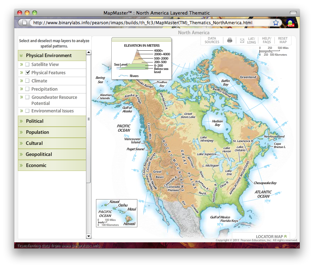Click the printer icon to print map
The width and height of the screenshot is (314, 268).
230,40
